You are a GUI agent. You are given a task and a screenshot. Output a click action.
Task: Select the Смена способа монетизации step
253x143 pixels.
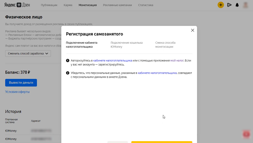tap(165, 45)
